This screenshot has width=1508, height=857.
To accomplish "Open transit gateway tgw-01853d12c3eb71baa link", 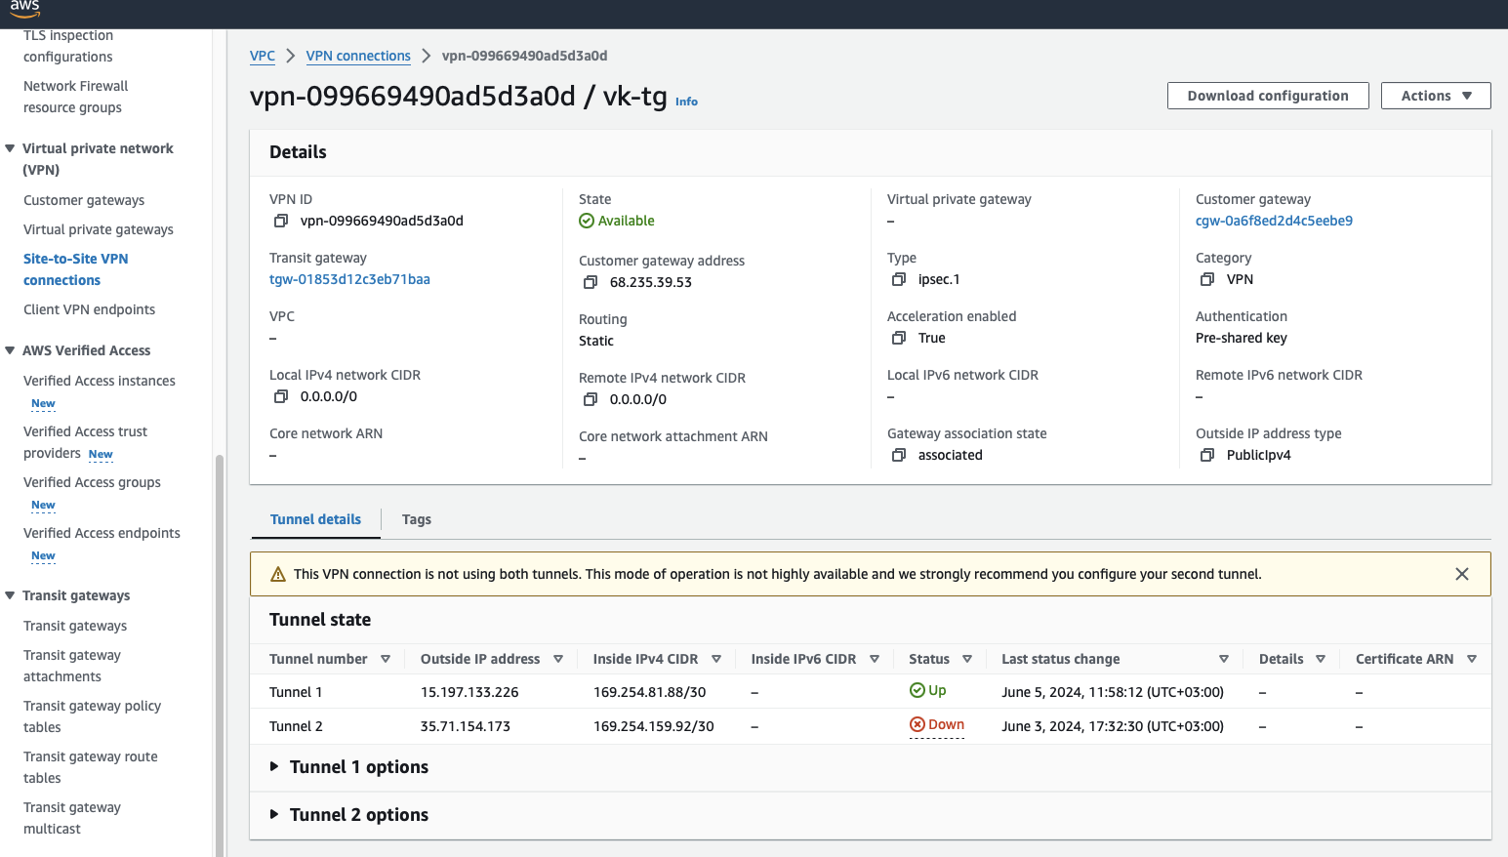I will (349, 279).
